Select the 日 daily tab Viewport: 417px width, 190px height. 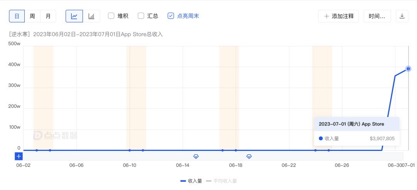[17, 16]
